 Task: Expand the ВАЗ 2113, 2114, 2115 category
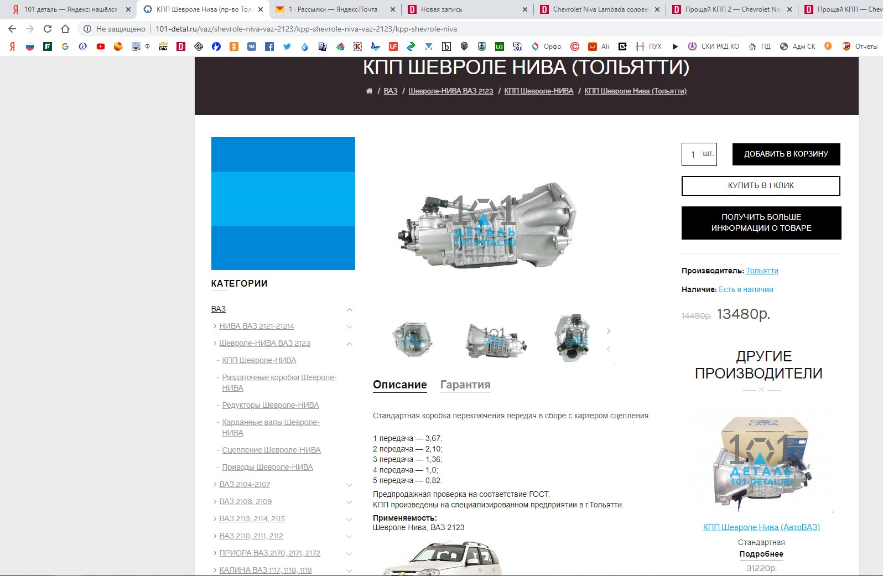pos(349,520)
